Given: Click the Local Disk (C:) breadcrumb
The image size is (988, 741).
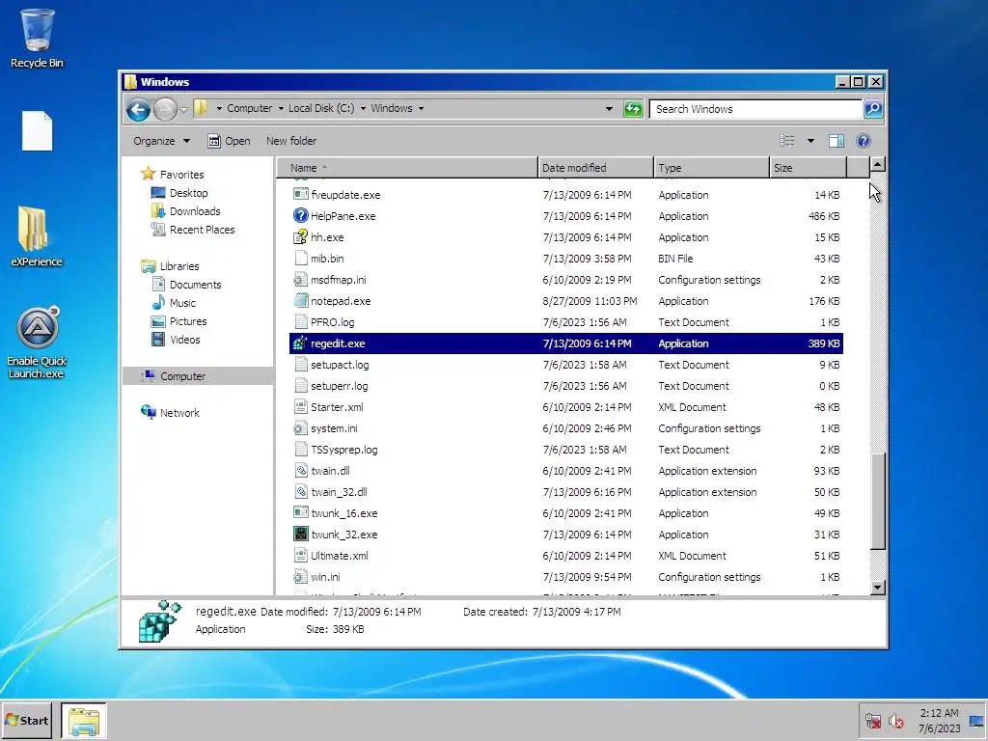Looking at the screenshot, I should pos(321,108).
